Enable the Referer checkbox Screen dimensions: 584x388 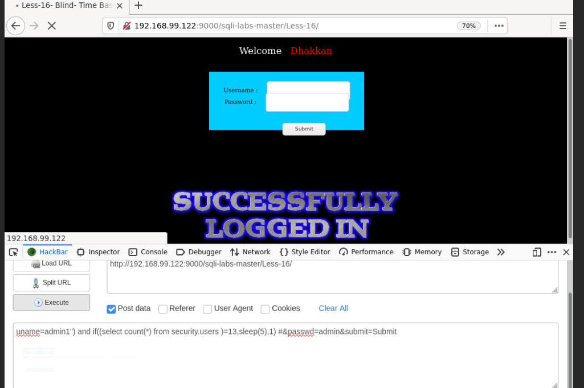coord(163,309)
